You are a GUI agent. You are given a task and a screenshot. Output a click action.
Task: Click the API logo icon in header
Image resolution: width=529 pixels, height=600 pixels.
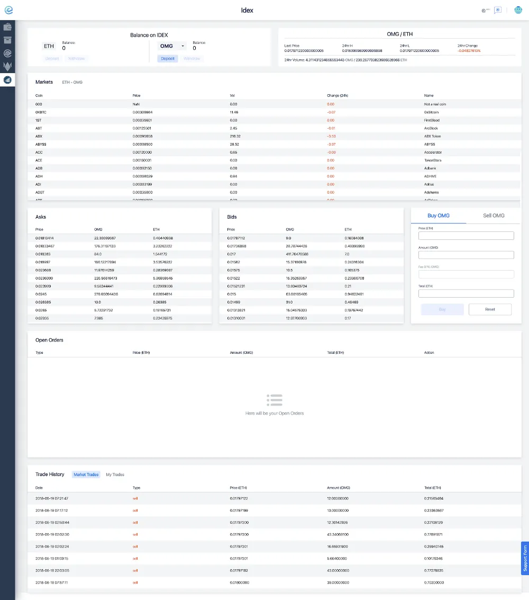(486, 11)
